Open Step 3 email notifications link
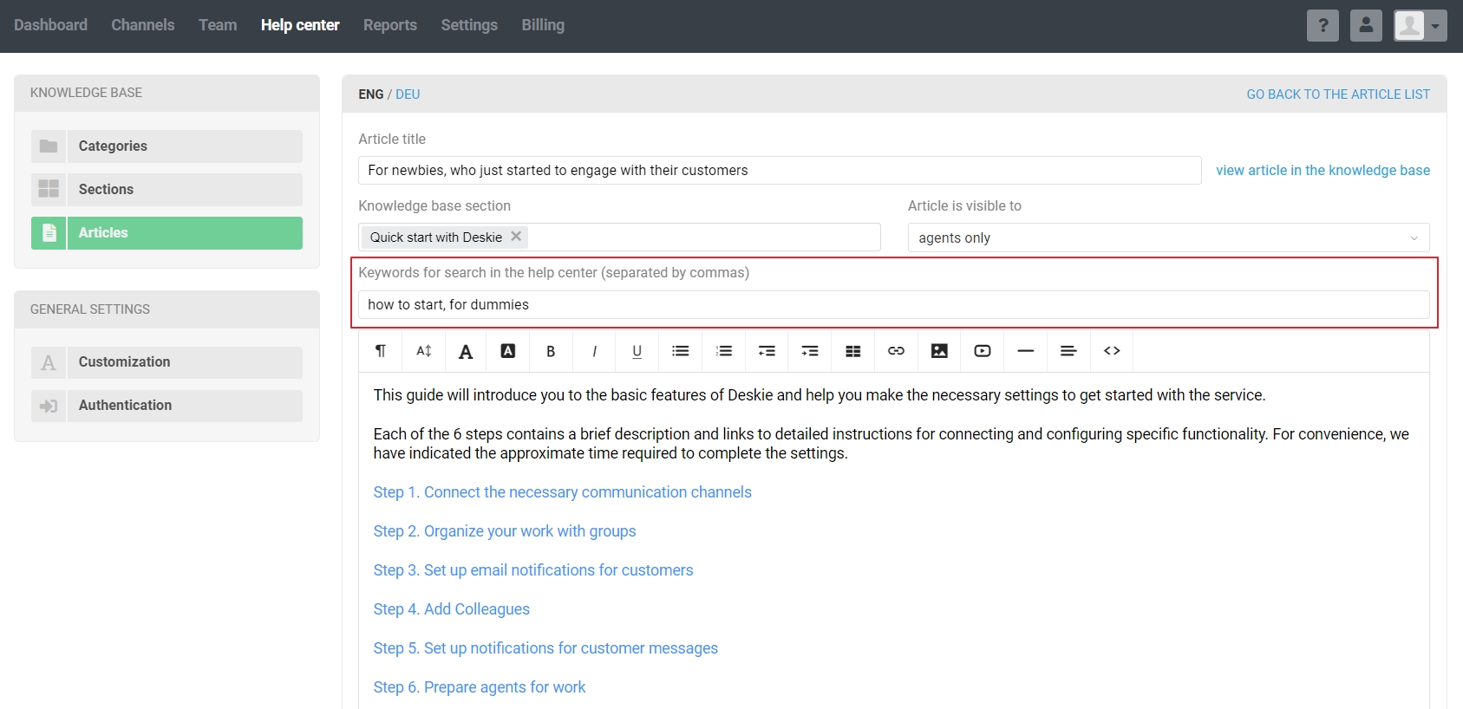This screenshot has width=1463, height=709. [x=533, y=570]
